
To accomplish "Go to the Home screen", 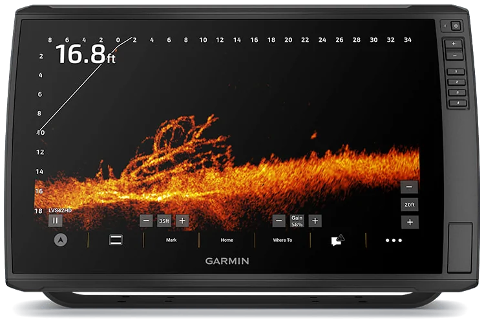I will (227, 240).
